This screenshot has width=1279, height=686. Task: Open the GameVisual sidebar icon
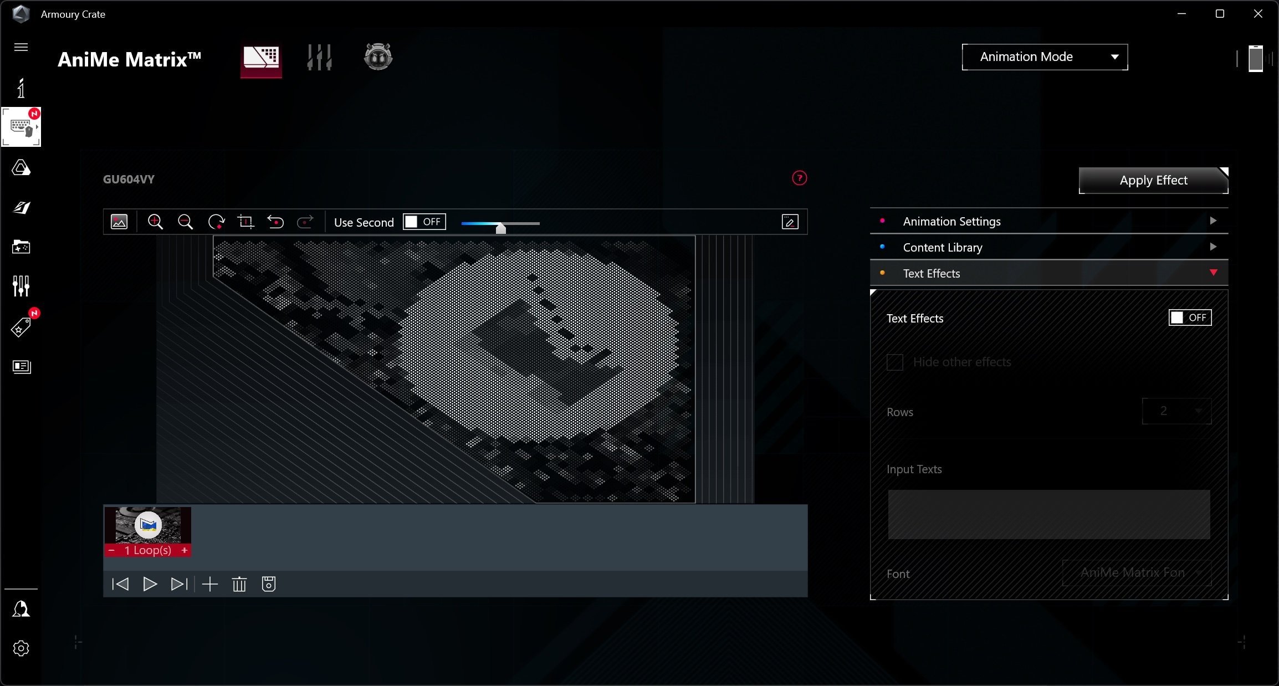click(21, 208)
